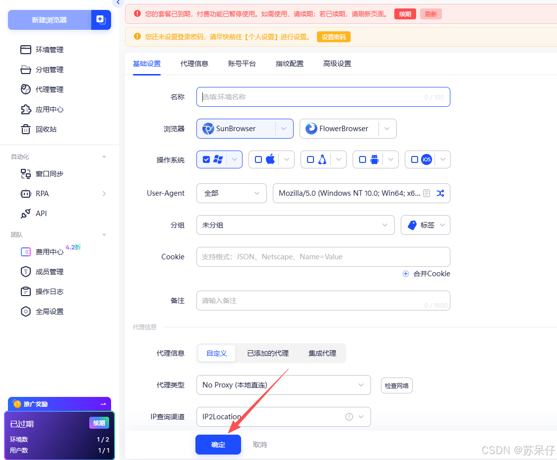This screenshot has width=557, height=460.
Task: Click the 检查网络 button
Action: click(x=397, y=385)
